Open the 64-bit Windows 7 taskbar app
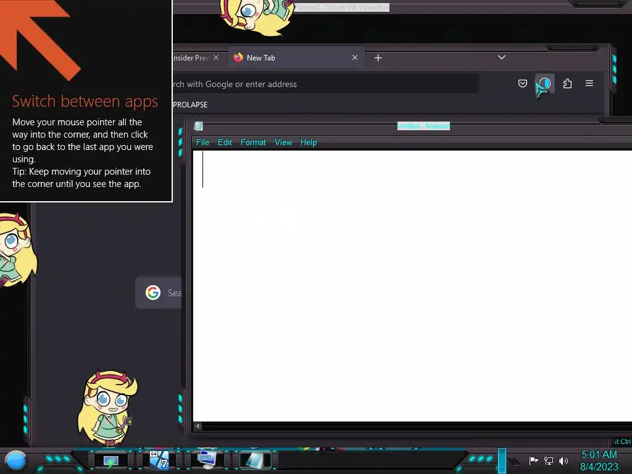 tap(159, 460)
